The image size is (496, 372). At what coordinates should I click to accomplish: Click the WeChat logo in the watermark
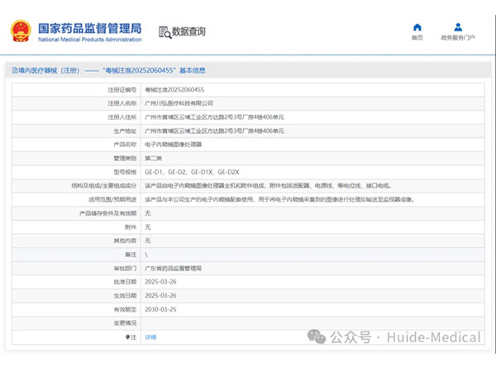(x=315, y=337)
